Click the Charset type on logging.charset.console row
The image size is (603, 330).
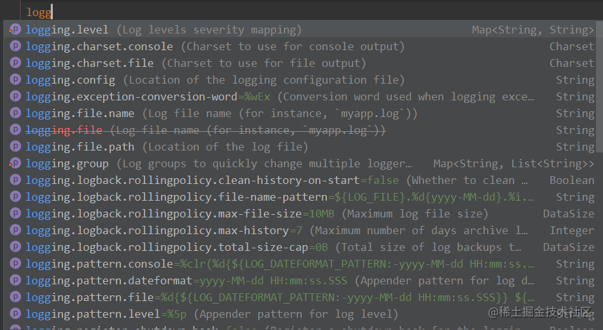572,46
